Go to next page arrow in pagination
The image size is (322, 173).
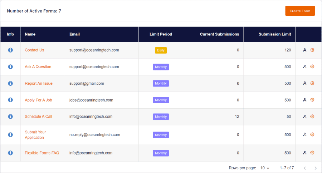[x=315, y=168]
